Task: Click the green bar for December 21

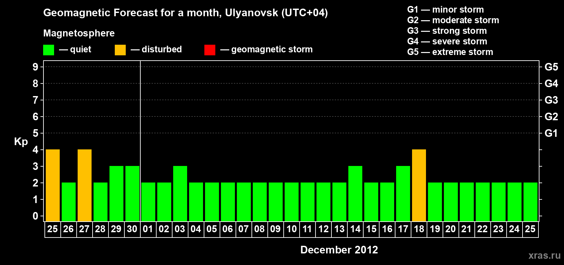Action: coord(467,202)
